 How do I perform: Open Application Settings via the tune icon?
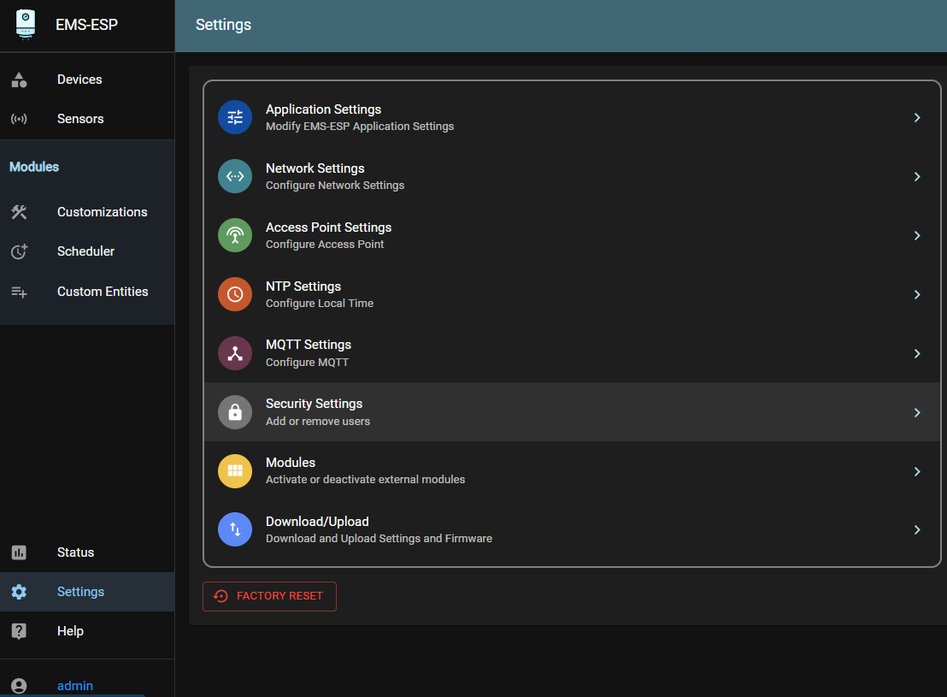coord(234,117)
